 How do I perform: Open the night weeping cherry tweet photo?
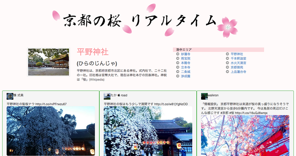(x=51, y=131)
